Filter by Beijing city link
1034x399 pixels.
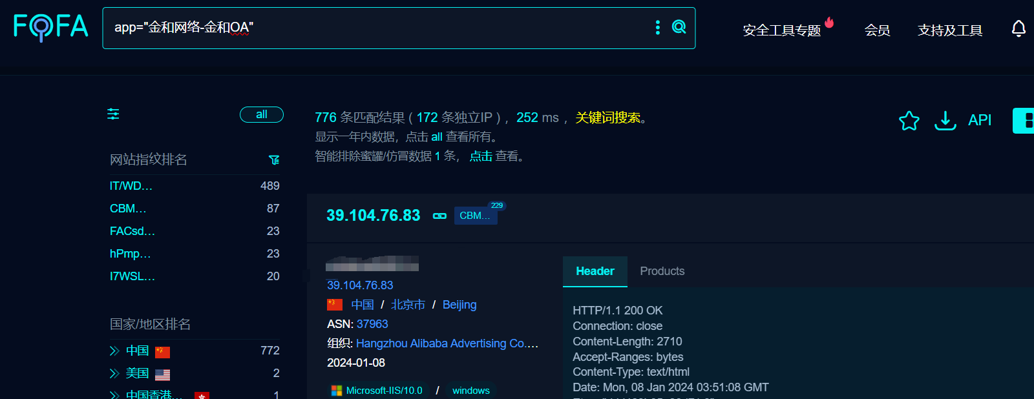459,305
